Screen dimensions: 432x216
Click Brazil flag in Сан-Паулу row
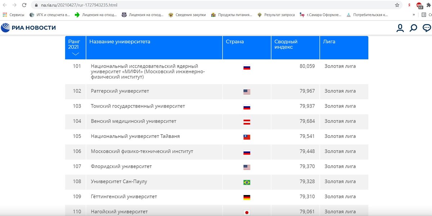click(247, 183)
